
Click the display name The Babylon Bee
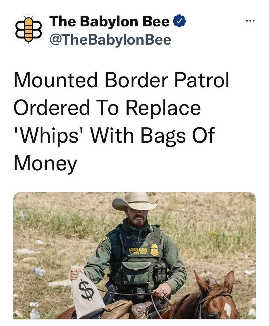(x=109, y=21)
